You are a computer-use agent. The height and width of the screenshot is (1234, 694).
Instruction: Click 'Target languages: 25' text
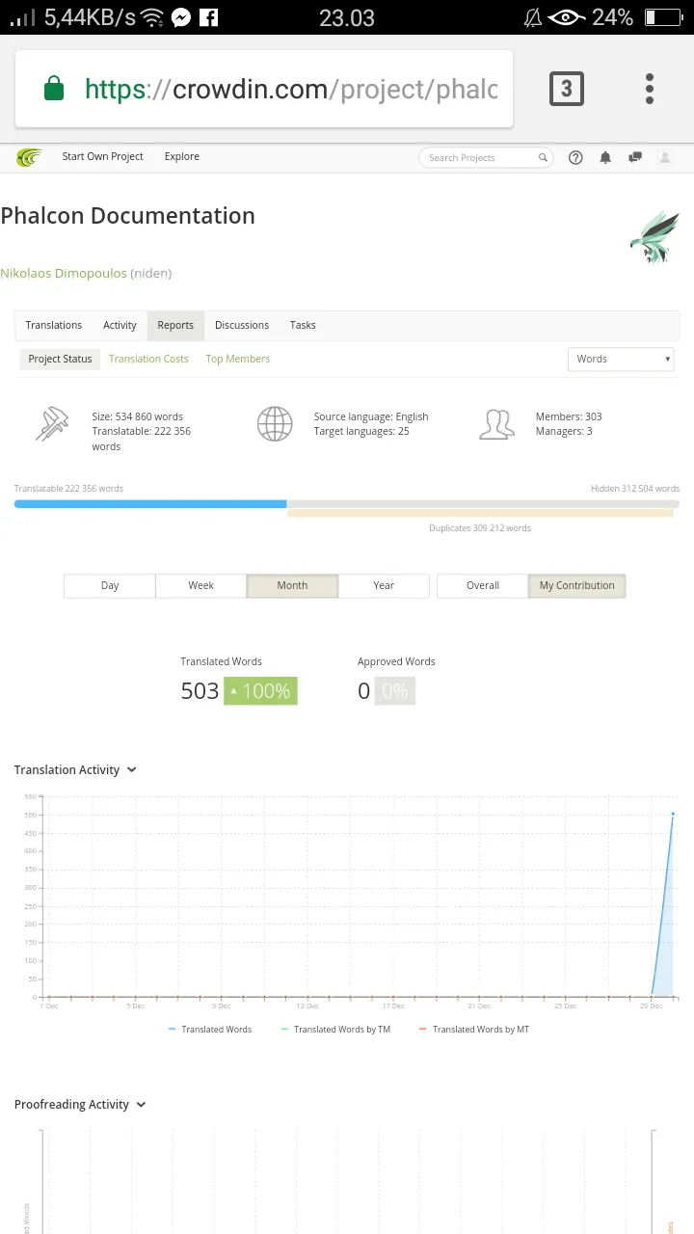pos(361,431)
